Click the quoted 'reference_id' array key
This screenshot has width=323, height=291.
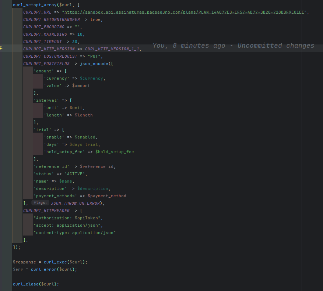tap(52, 166)
